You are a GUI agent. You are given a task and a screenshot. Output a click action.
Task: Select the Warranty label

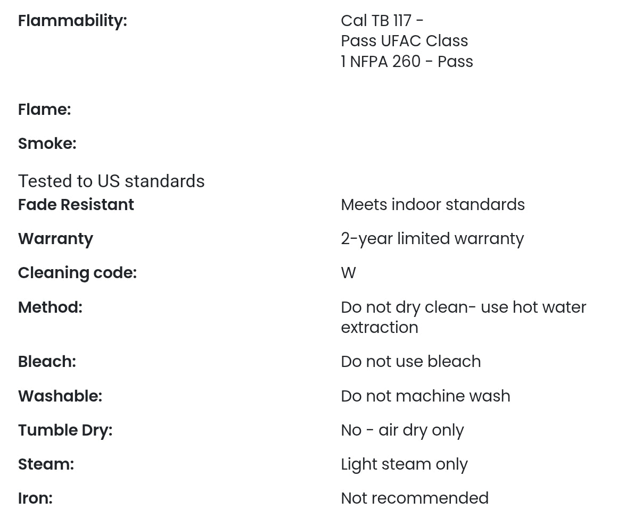point(55,239)
